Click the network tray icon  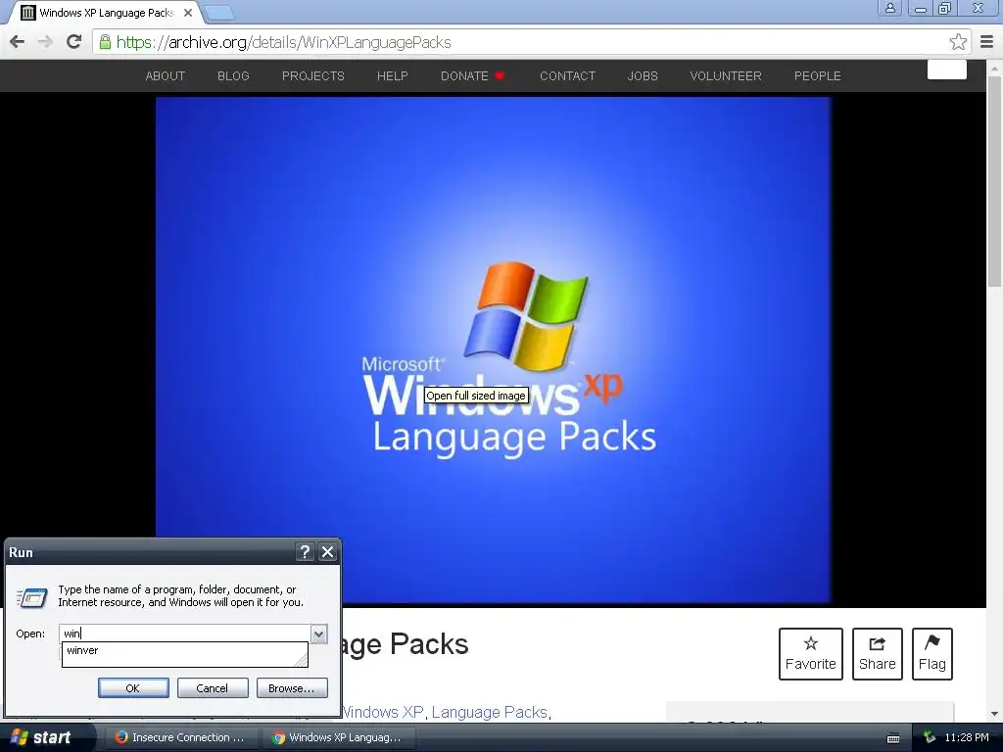coord(930,738)
